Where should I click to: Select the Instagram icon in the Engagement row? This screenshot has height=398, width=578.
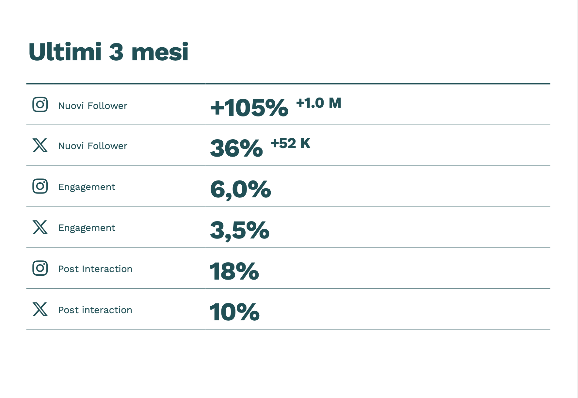point(40,186)
